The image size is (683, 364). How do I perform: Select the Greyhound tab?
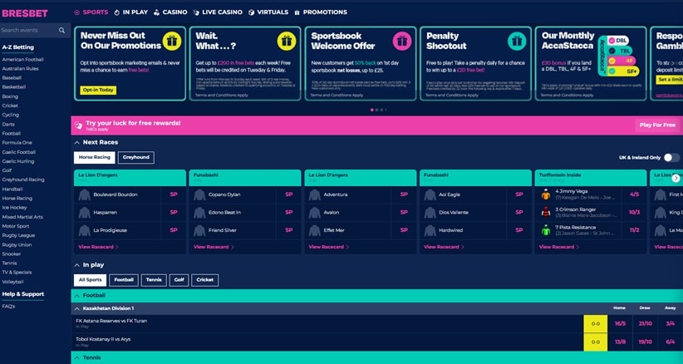[x=136, y=157]
